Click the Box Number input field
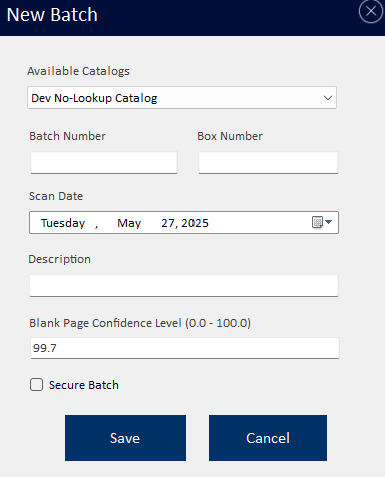The height and width of the screenshot is (477, 385). click(268, 163)
